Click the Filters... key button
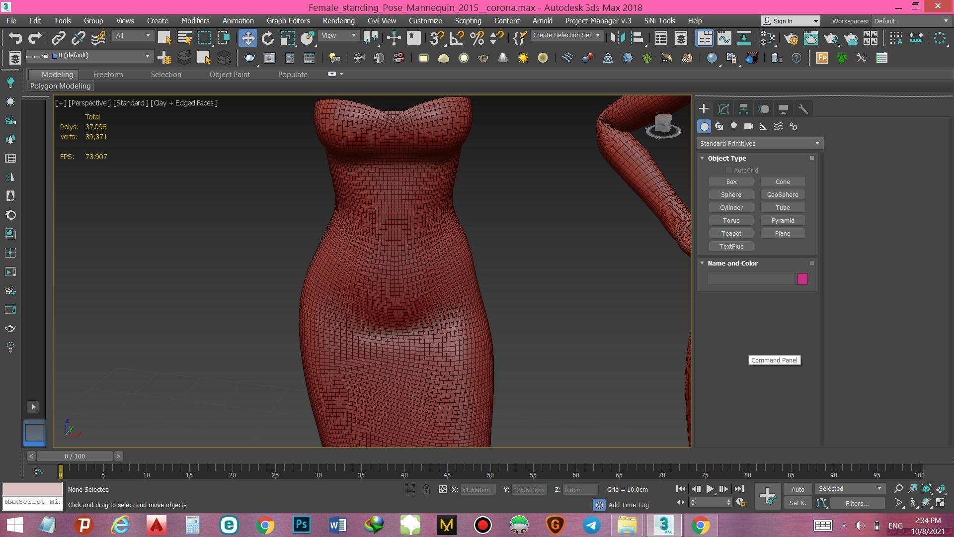This screenshot has height=537, width=954. (x=857, y=503)
